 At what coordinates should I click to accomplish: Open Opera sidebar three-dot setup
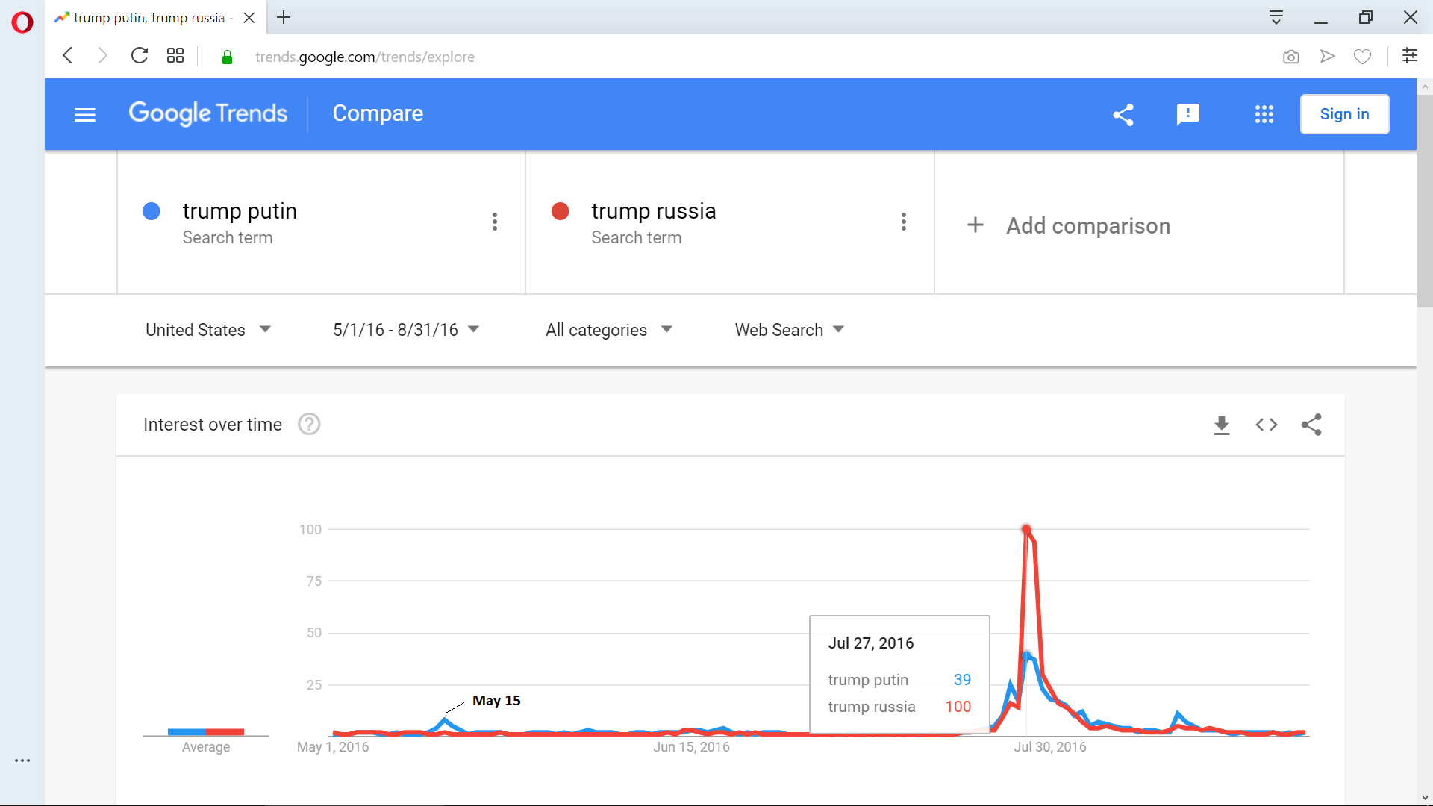22,760
